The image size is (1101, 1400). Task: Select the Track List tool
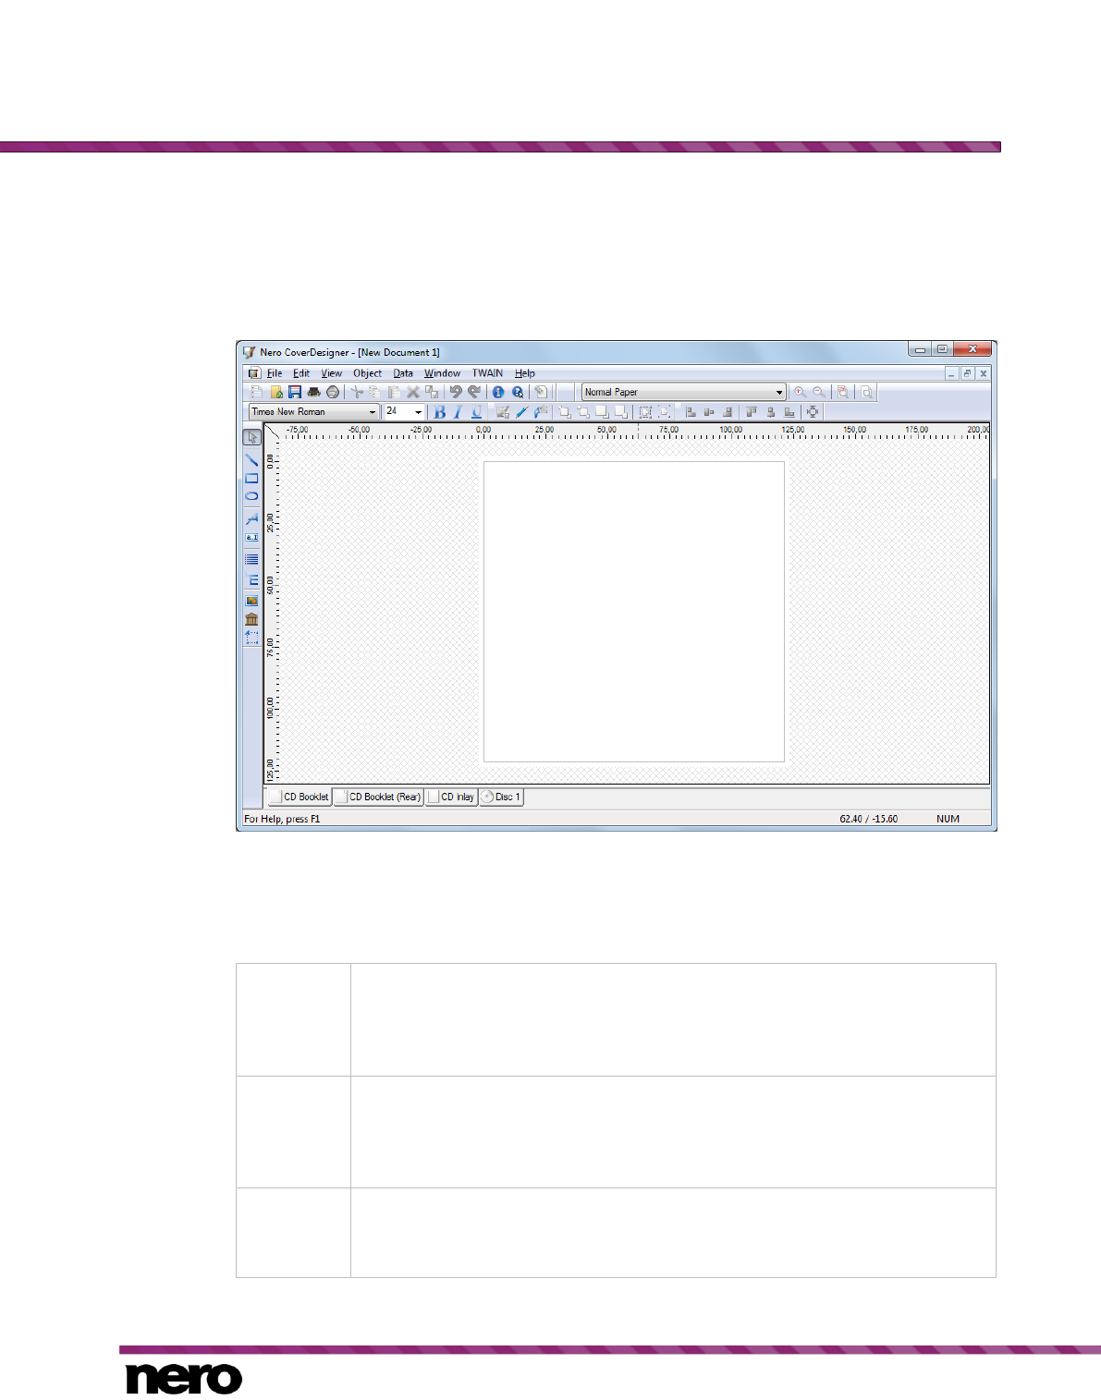point(251,559)
